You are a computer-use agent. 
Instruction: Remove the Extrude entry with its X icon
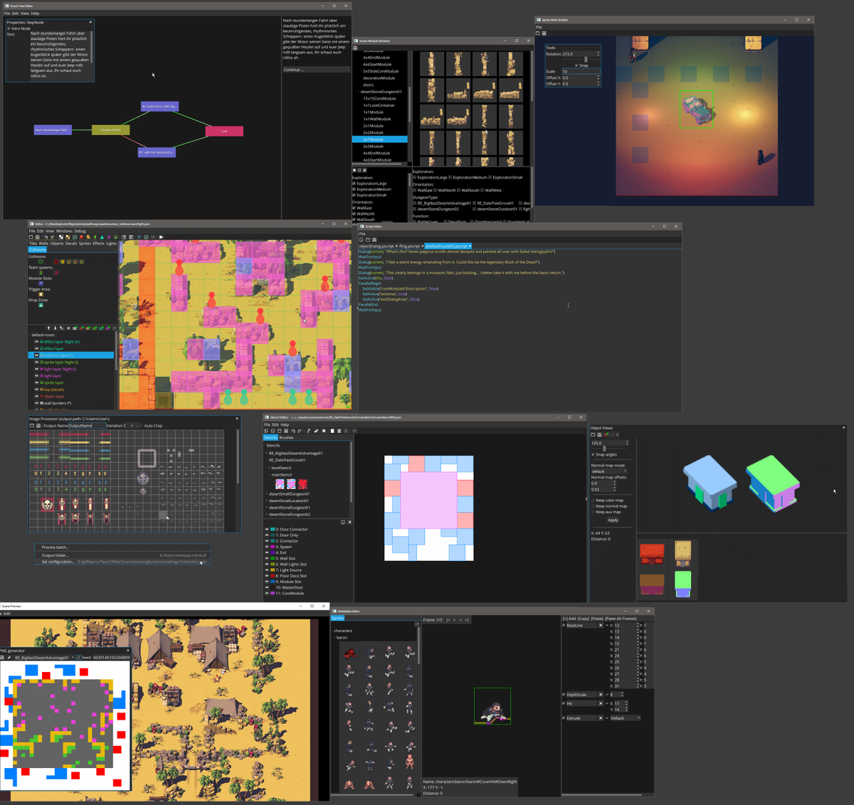click(x=601, y=718)
